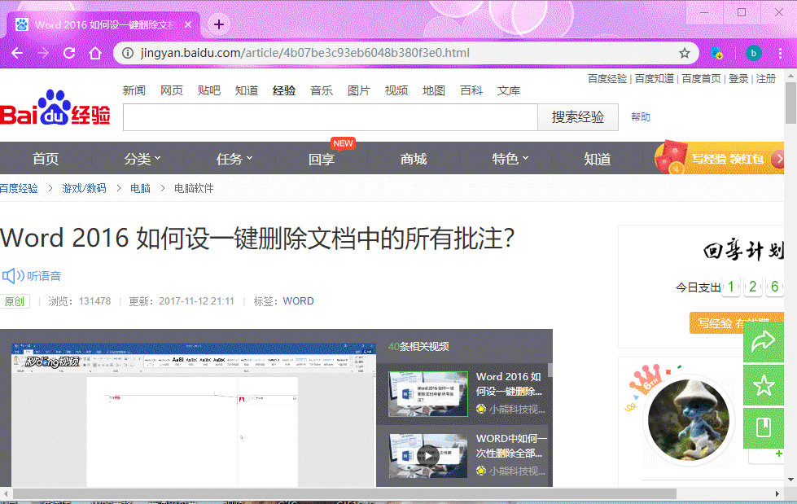Click the vertical page scrollbar thumb
797x504 pixels.
click(x=790, y=103)
